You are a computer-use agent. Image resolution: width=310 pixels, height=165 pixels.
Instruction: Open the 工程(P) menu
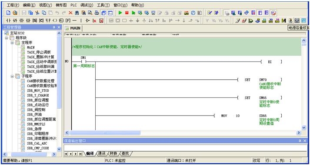coord(13,5)
